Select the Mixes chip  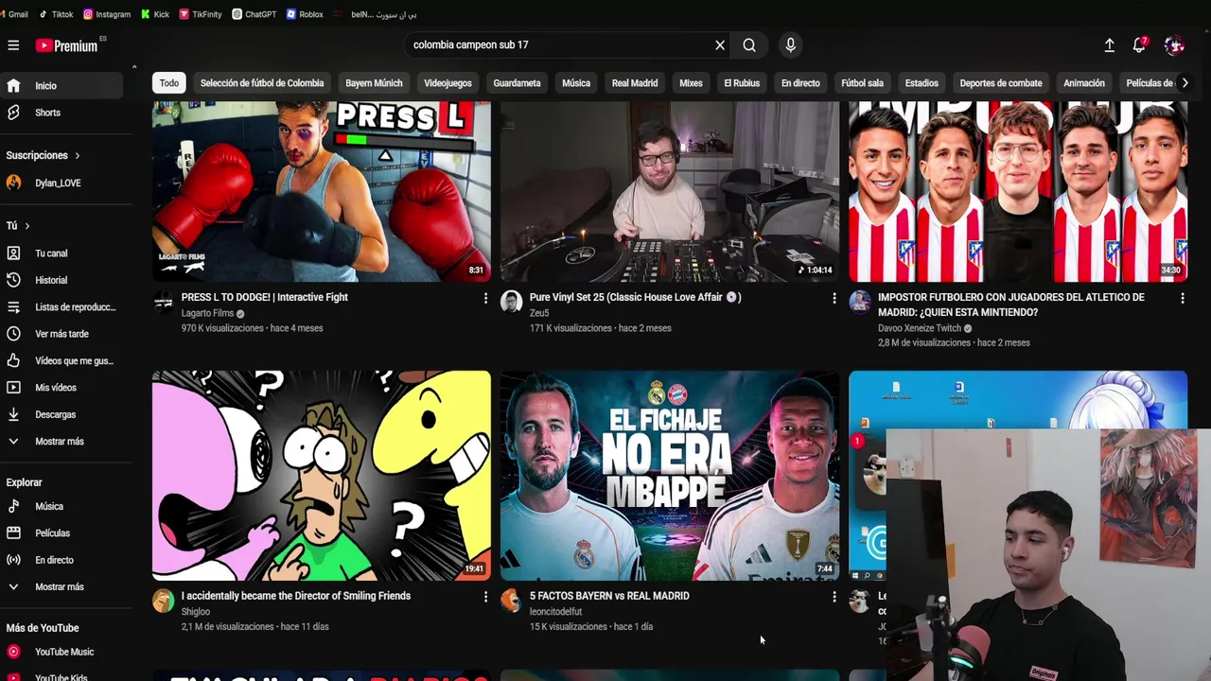(x=691, y=83)
